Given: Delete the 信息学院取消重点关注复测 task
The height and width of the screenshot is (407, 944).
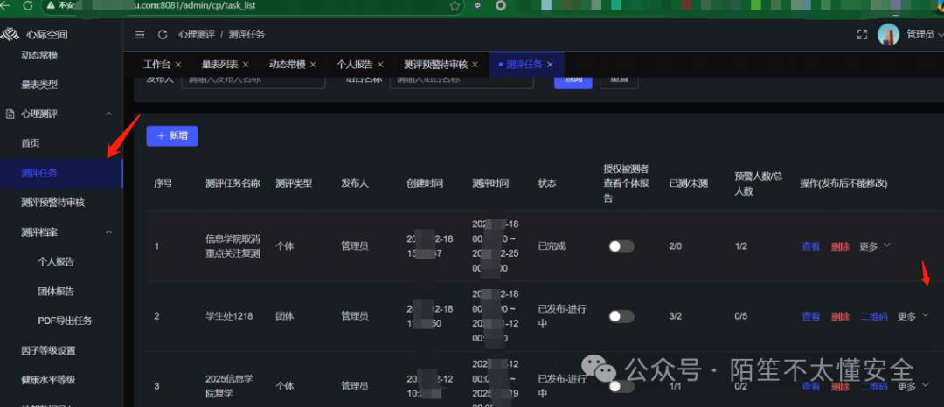Looking at the screenshot, I should [841, 246].
